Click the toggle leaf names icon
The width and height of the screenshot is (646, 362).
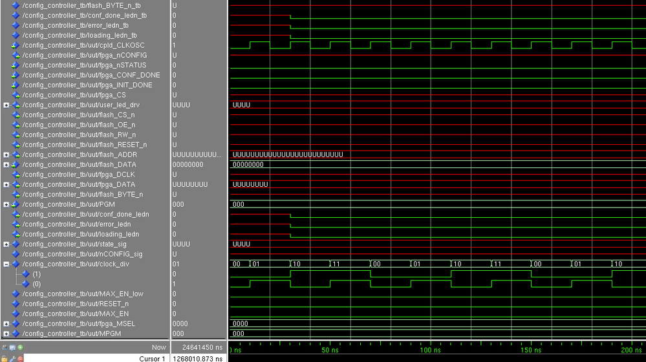(4, 348)
